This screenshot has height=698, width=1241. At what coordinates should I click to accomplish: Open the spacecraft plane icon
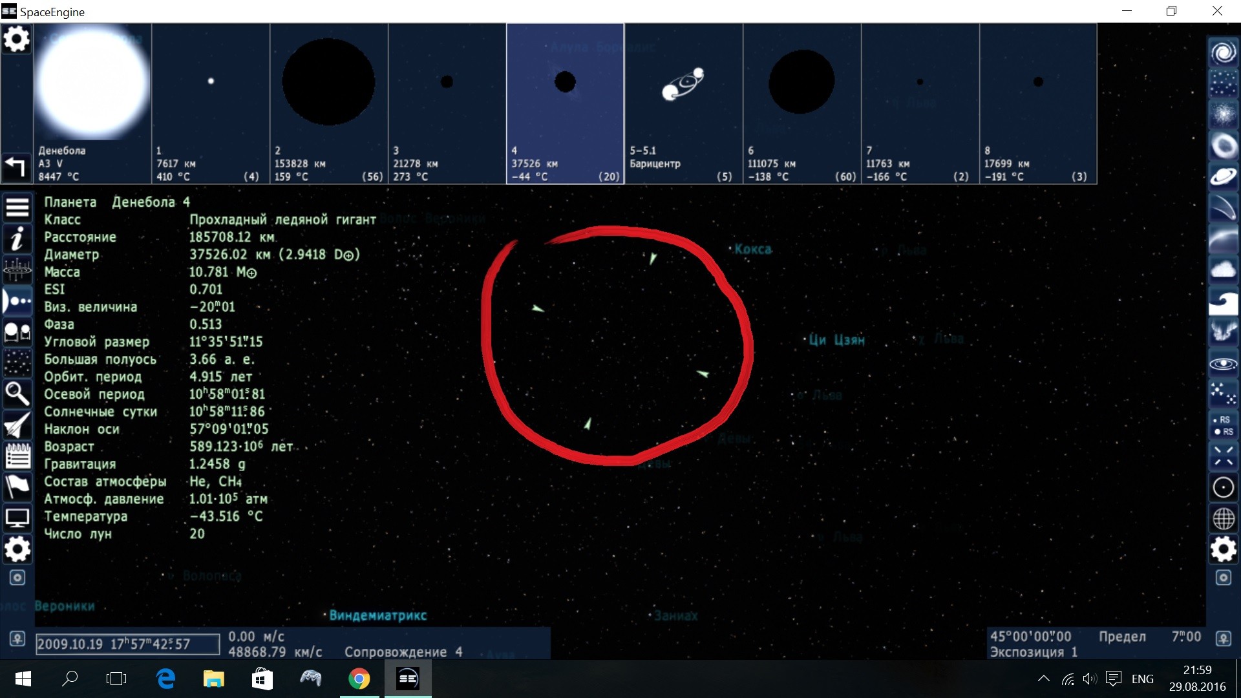(x=17, y=425)
